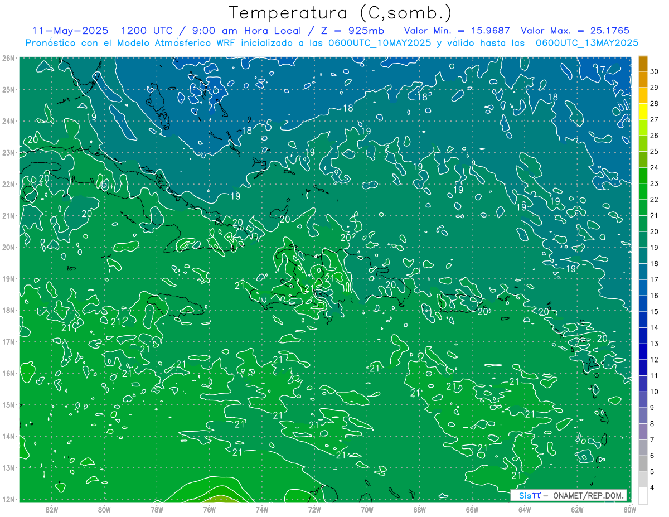
Task: Click the 22N latitude axis label
Action: pyautogui.click(x=8, y=184)
